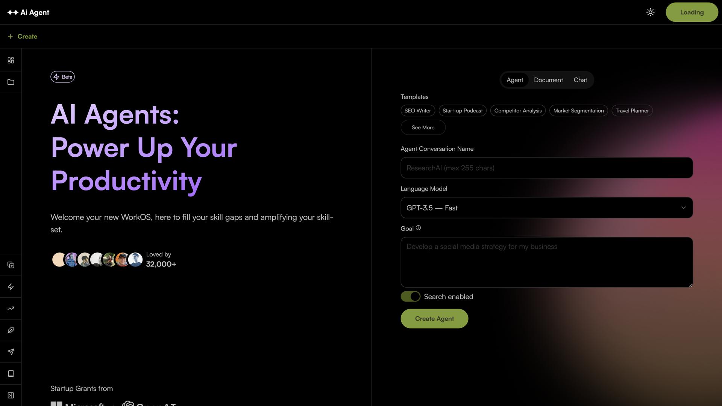Image resolution: width=722 pixels, height=406 pixels.
Task: Click the lightning bolt sidebar icon
Action: coord(11,287)
